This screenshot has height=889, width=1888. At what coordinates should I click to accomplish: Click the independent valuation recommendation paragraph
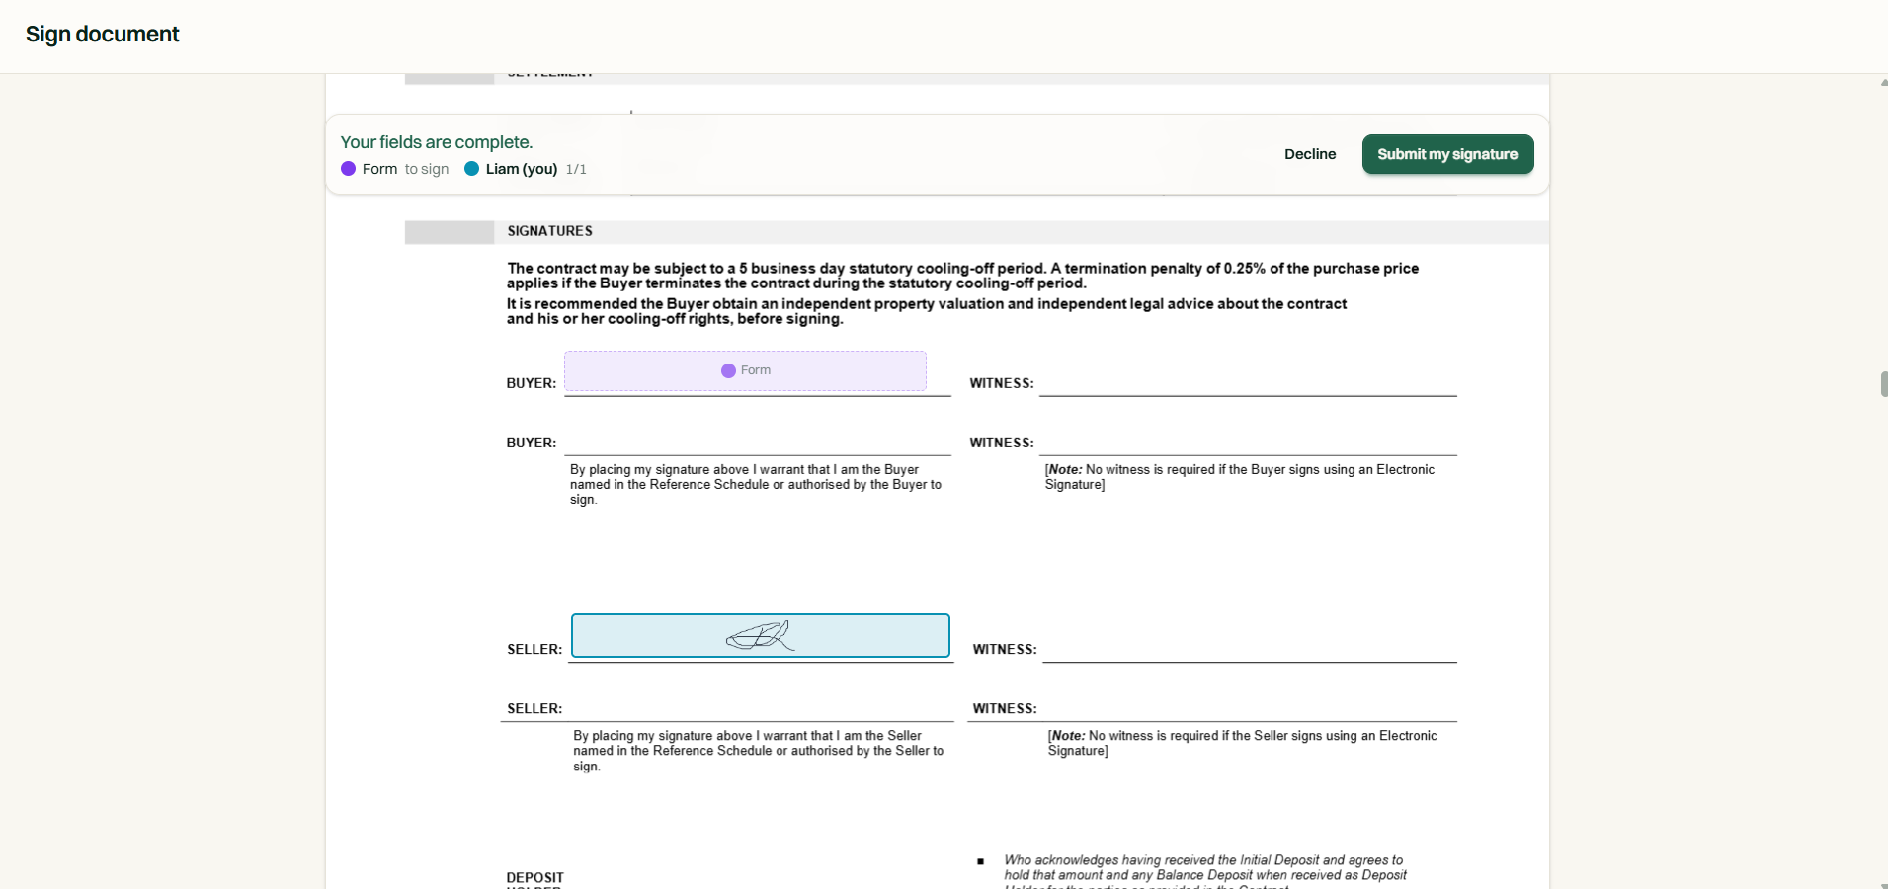click(x=927, y=311)
